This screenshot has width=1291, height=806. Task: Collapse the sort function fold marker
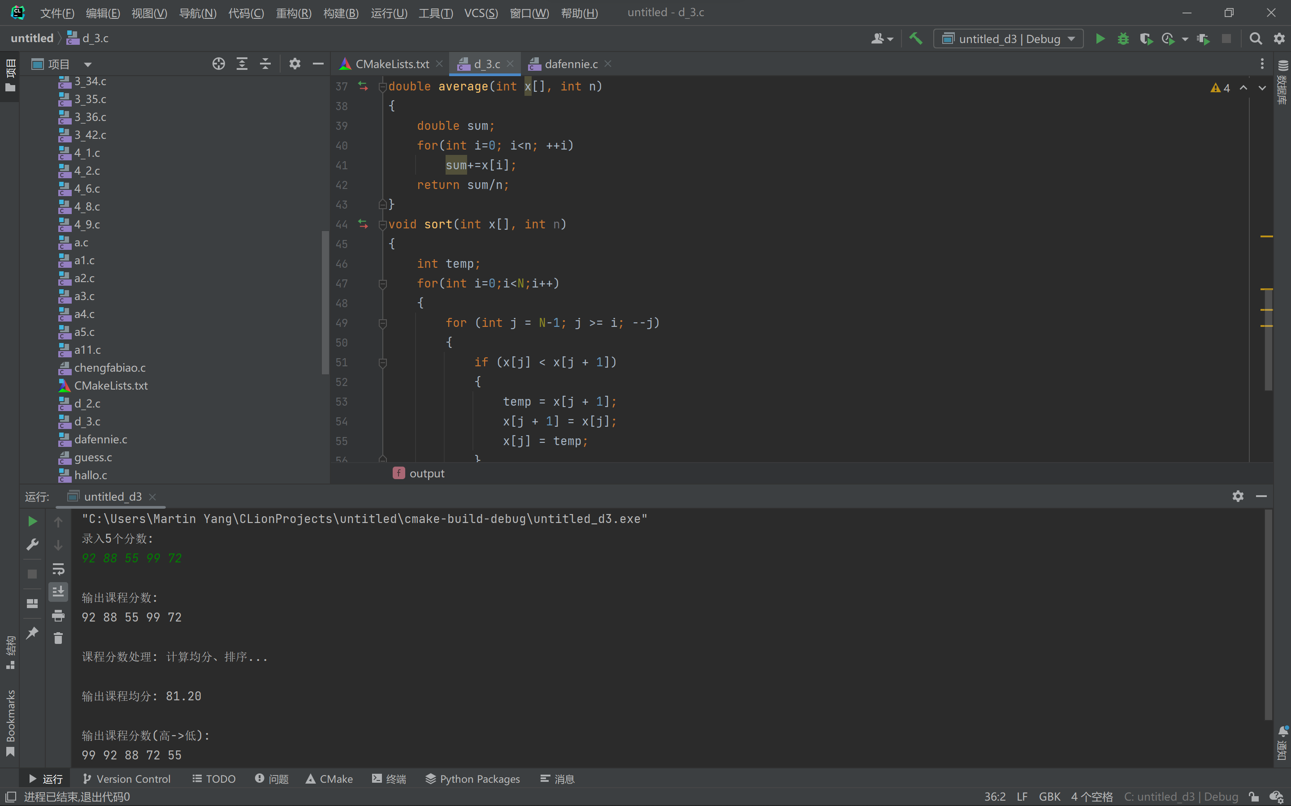(382, 224)
